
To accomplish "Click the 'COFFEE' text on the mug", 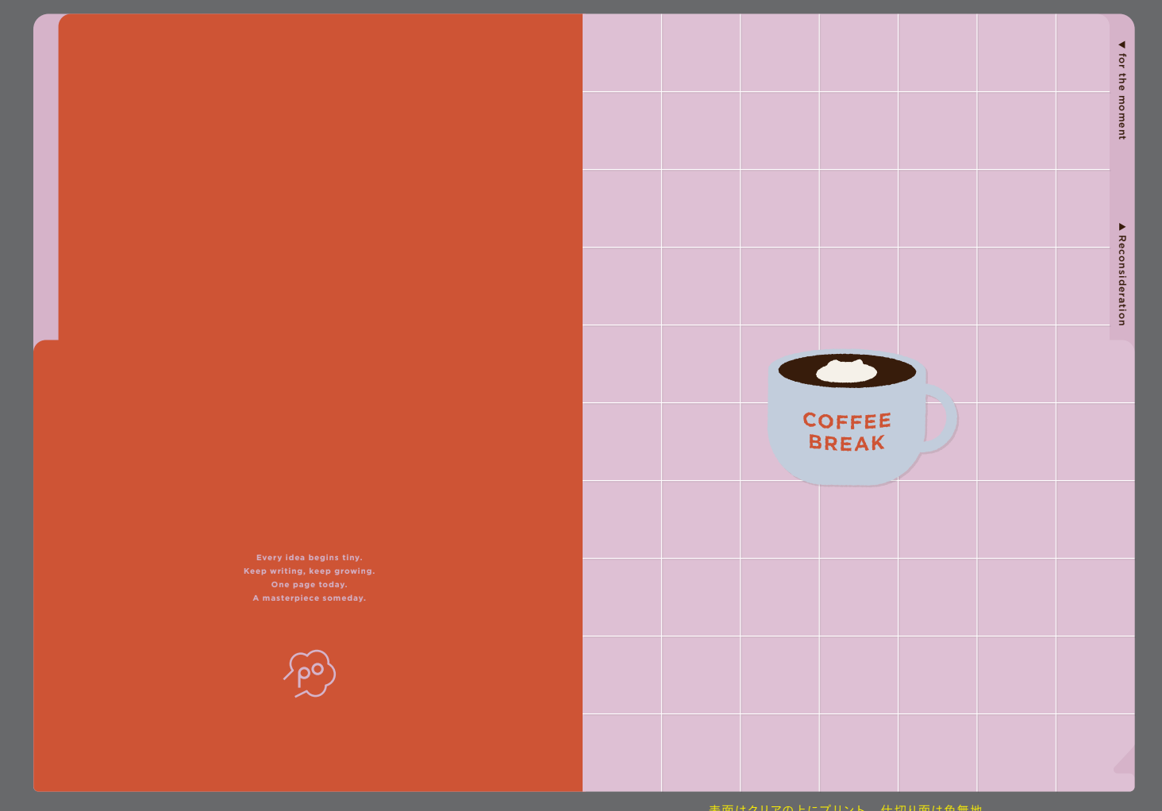I will 847,421.
